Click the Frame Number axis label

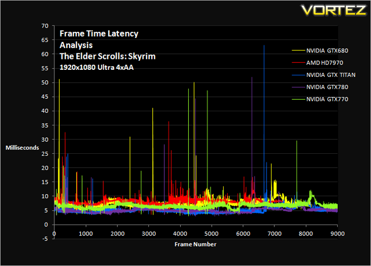pos(195,244)
